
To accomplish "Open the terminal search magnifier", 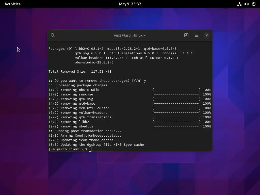I will pos(53,35).
